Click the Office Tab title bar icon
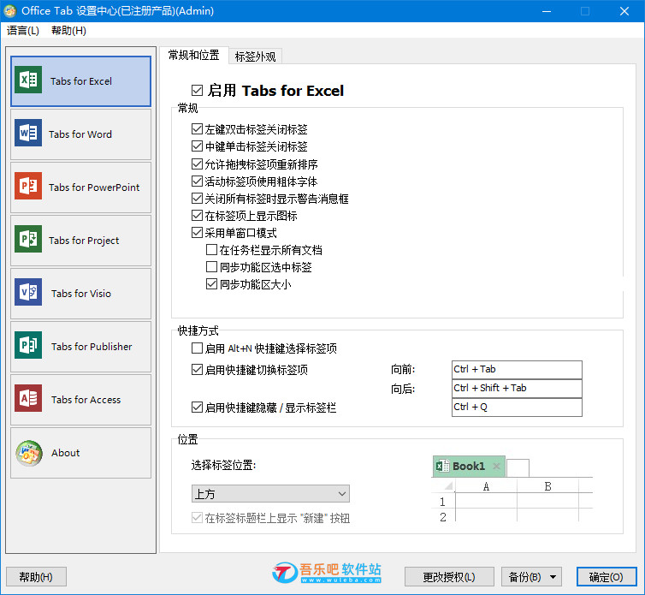Screen dimensions: 645x595 (10, 11)
